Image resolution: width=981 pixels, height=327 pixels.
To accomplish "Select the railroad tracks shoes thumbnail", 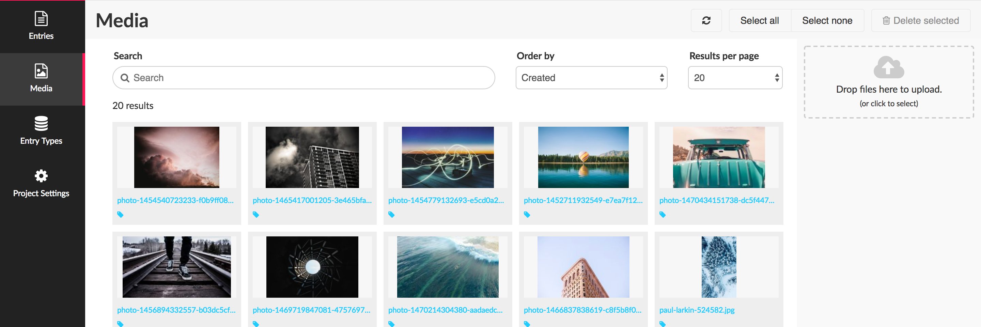I will pyautogui.click(x=177, y=267).
